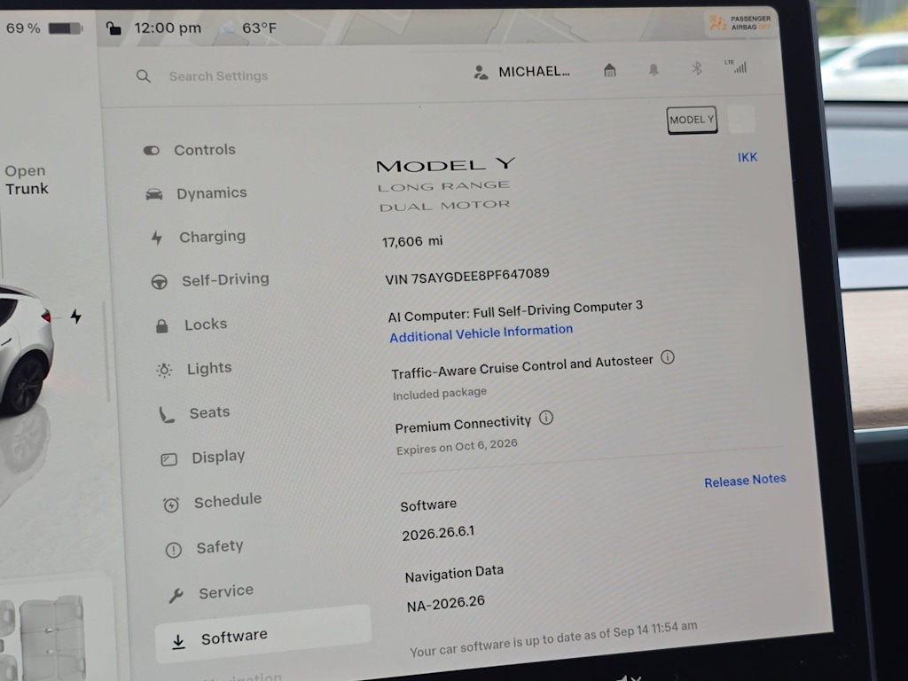Tap the VIN number text
The width and height of the screenshot is (908, 681).
click(x=466, y=277)
